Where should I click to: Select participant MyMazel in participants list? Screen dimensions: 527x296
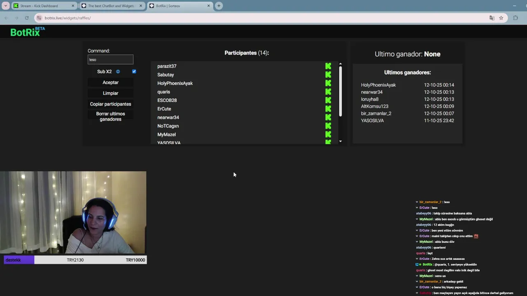pos(166,135)
